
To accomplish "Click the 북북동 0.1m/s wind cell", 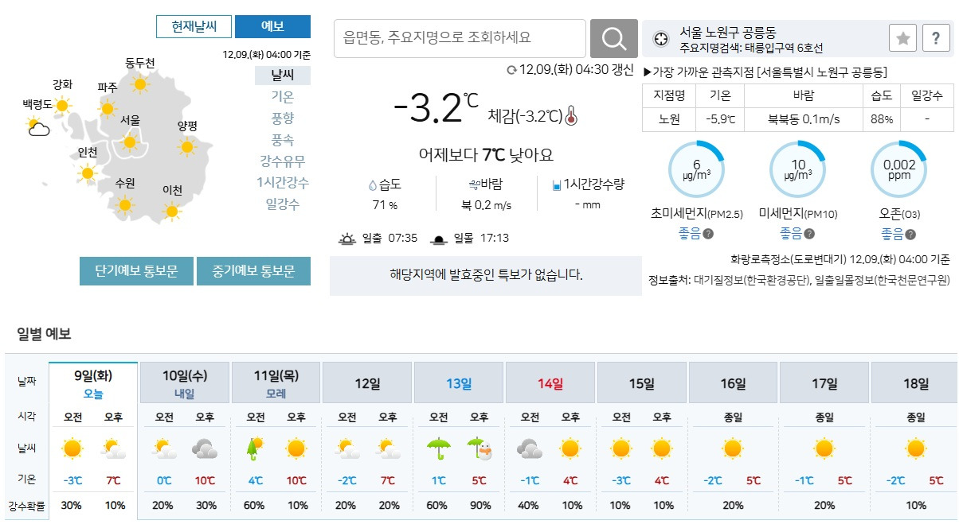I will (803, 119).
